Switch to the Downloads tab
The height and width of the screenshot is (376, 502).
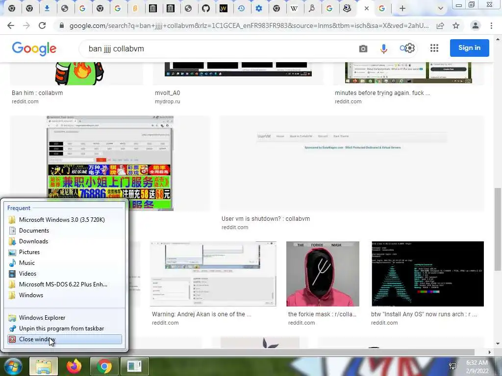(47, 8)
